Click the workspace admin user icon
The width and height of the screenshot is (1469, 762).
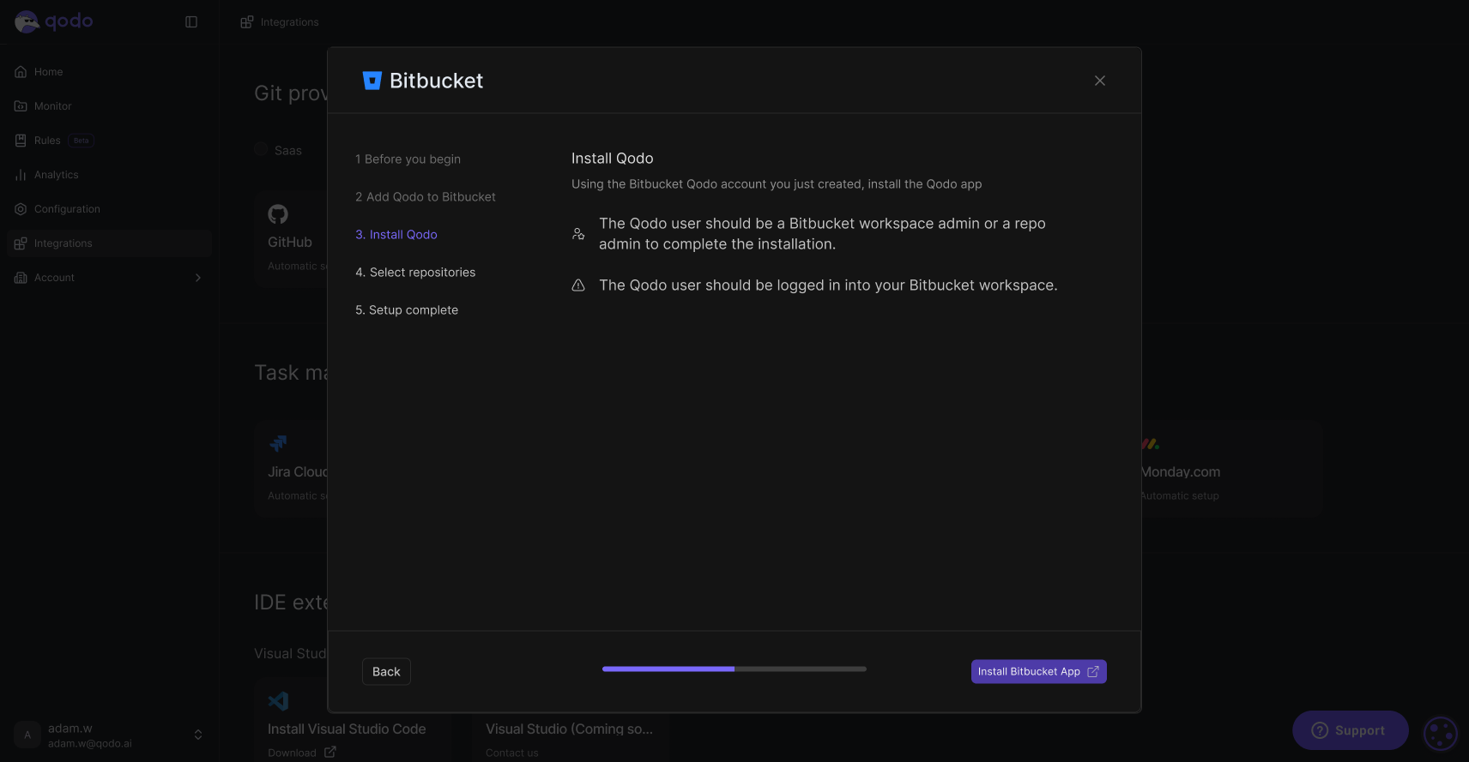click(578, 234)
